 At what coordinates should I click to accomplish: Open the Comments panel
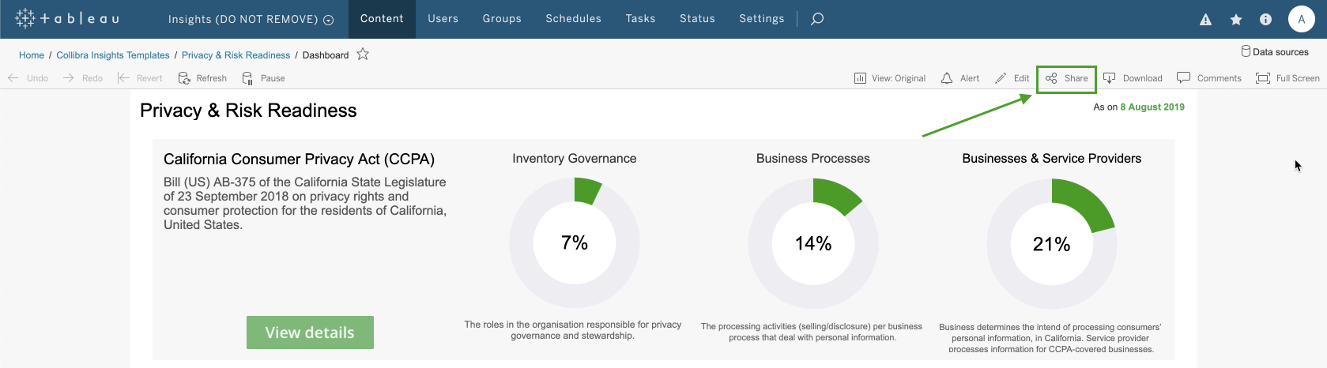[x=1208, y=78]
